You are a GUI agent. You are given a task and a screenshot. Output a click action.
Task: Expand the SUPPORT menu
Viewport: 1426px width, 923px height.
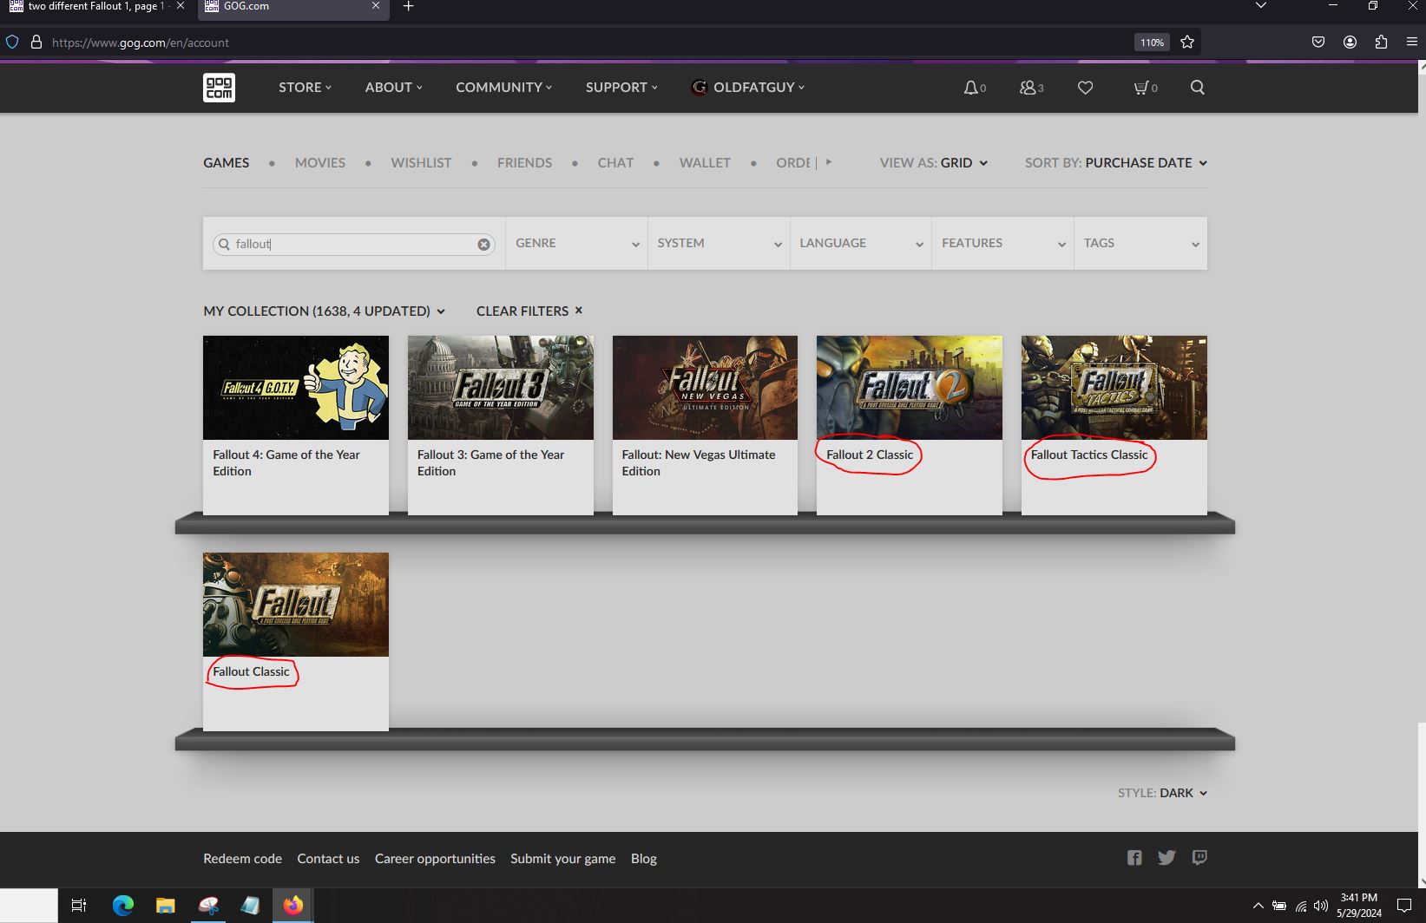(621, 88)
